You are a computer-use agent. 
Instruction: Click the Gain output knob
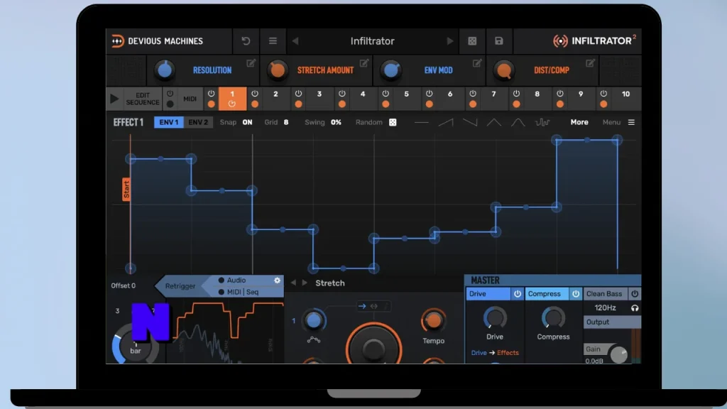pyautogui.click(x=618, y=355)
